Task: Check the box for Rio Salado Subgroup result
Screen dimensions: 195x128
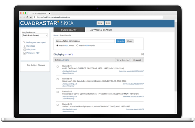Action: click(x=57, y=79)
